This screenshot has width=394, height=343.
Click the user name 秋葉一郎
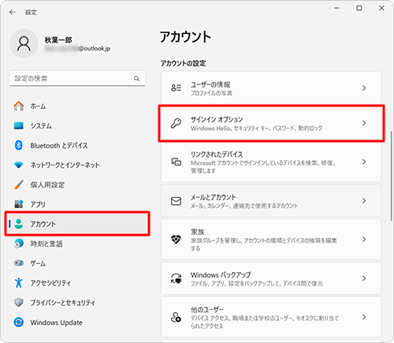click(58, 40)
